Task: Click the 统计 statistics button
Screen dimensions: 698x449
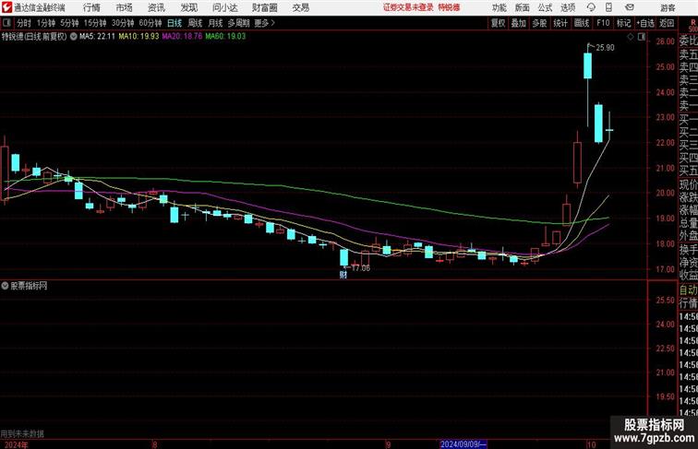Action: tap(560, 23)
